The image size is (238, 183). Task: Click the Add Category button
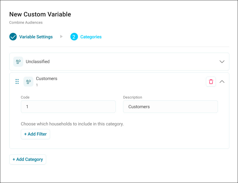[x=28, y=159]
